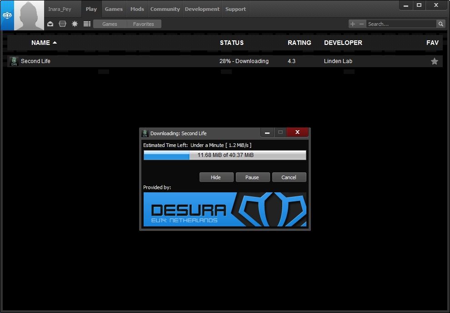
Task: Click the magnifying glass search icon
Action: 440,24
